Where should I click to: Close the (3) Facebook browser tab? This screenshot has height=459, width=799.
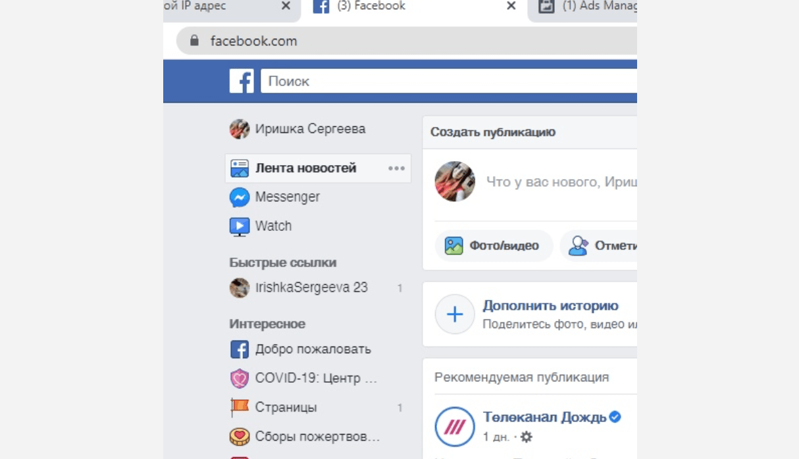tap(511, 6)
